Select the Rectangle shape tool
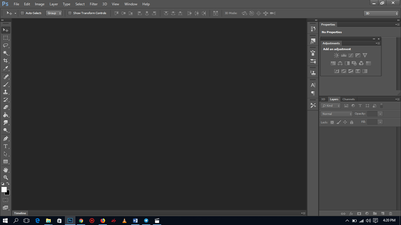The image size is (401, 225). [x=6, y=161]
